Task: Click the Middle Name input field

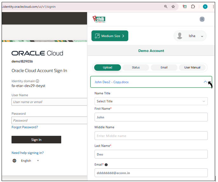Action: click(151, 136)
